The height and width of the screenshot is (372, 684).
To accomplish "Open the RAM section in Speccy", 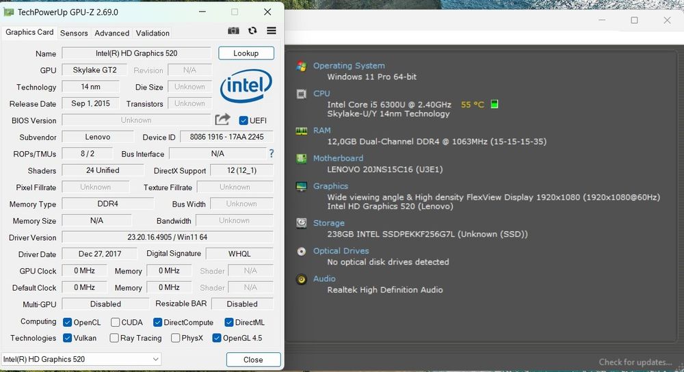I will tap(322, 131).
